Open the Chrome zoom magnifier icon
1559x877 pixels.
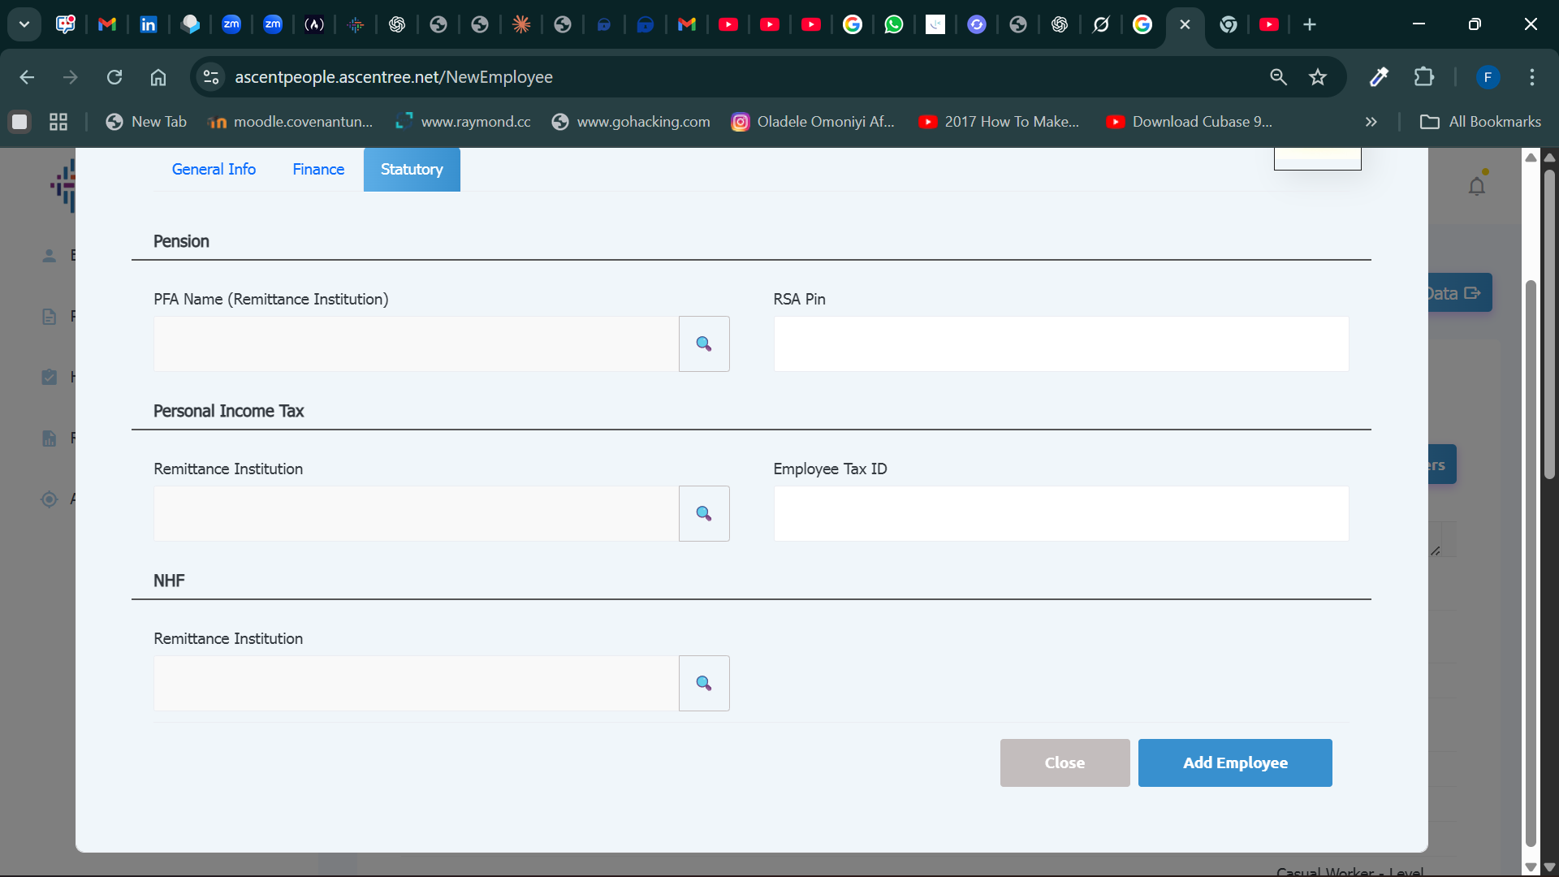1278,77
